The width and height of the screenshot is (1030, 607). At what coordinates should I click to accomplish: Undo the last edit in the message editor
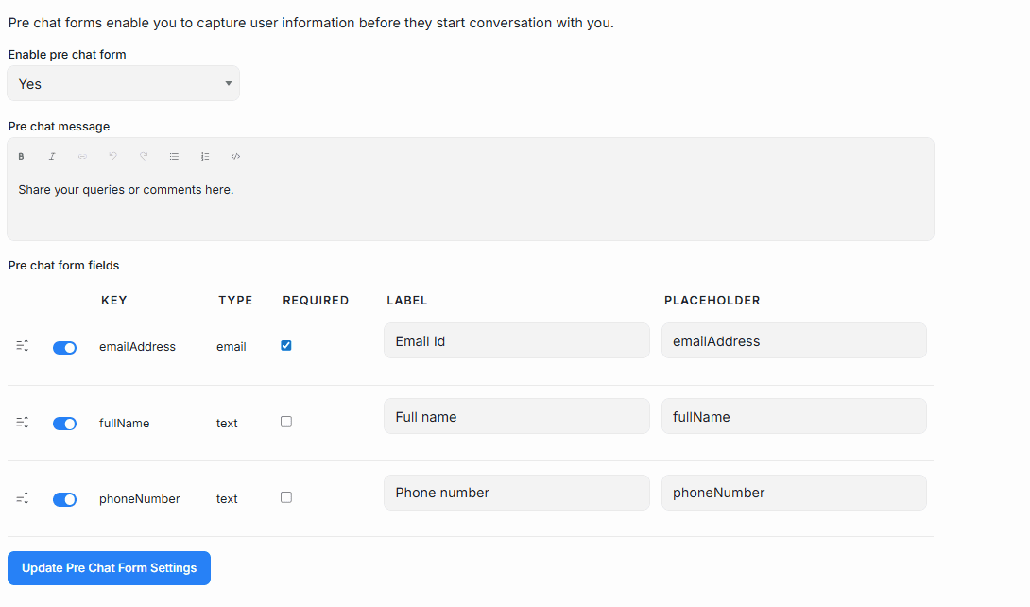click(112, 156)
